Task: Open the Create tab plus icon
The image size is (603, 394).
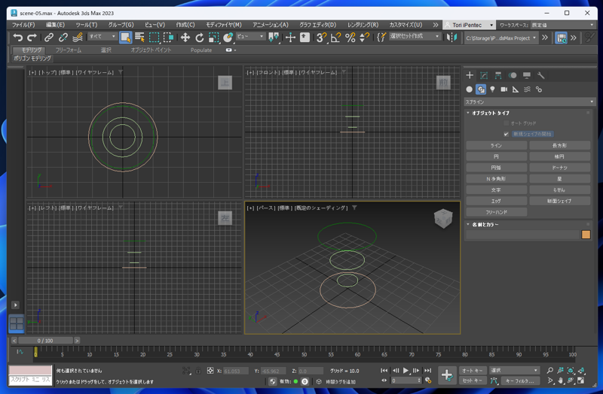Action: tap(470, 75)
